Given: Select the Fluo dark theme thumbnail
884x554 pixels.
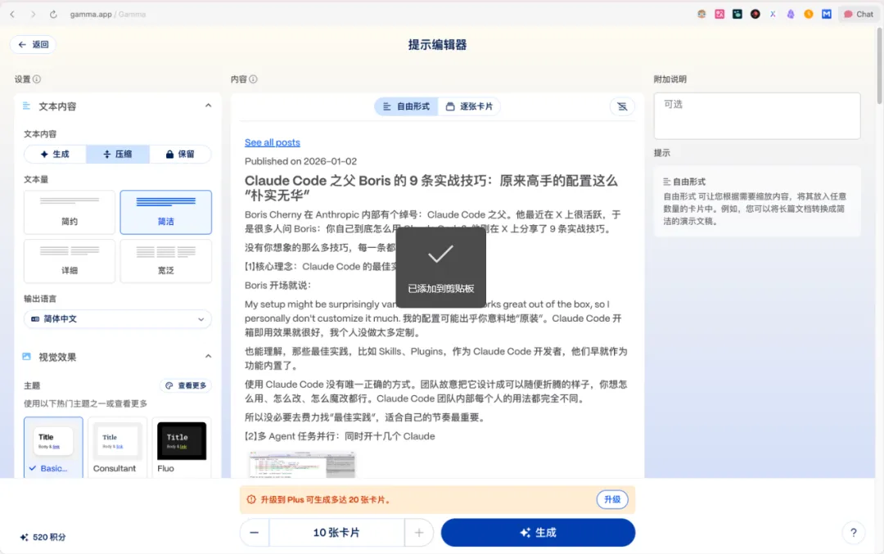Looking at the screenshot, I should [182, 448].
